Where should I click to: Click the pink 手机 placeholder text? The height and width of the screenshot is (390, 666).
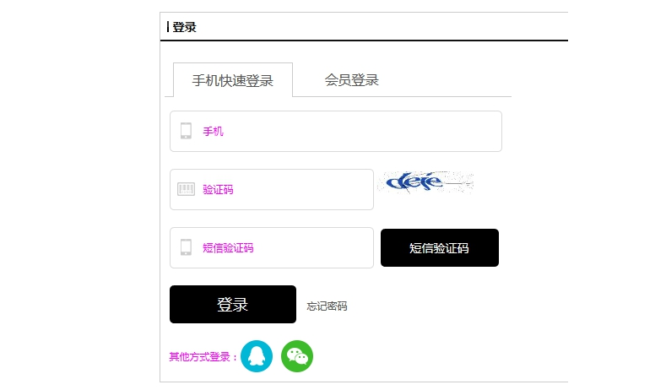click(214, 132)
